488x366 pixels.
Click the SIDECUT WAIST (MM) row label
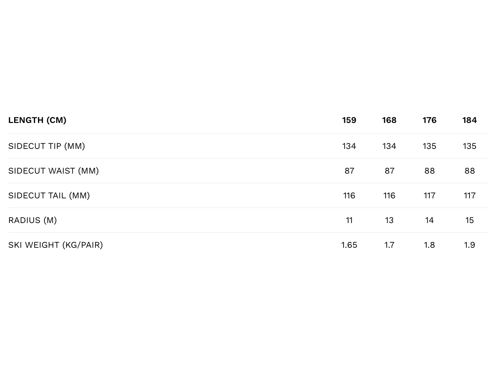pos(53,171)
